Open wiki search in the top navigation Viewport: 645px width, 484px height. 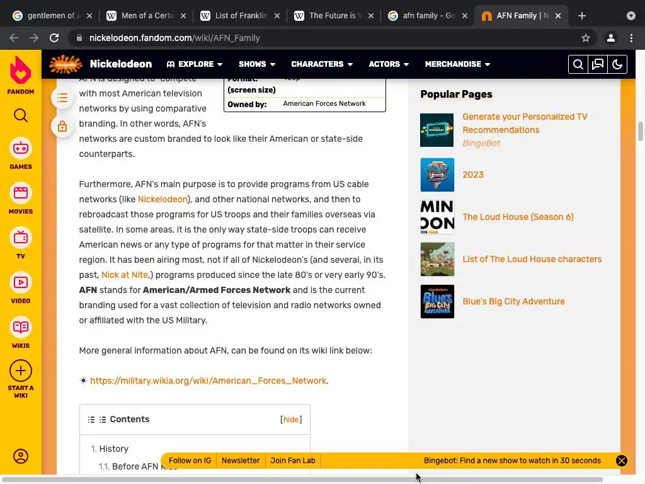(x=578, y=64)
